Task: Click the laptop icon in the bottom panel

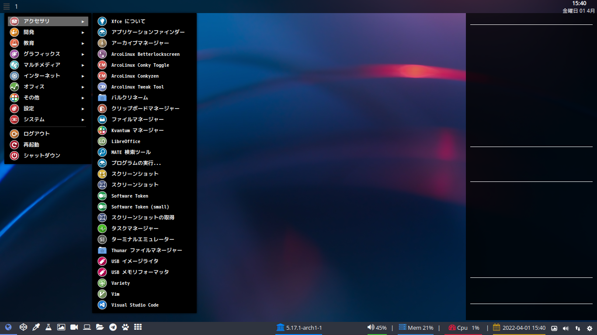Action: point(87,327)
